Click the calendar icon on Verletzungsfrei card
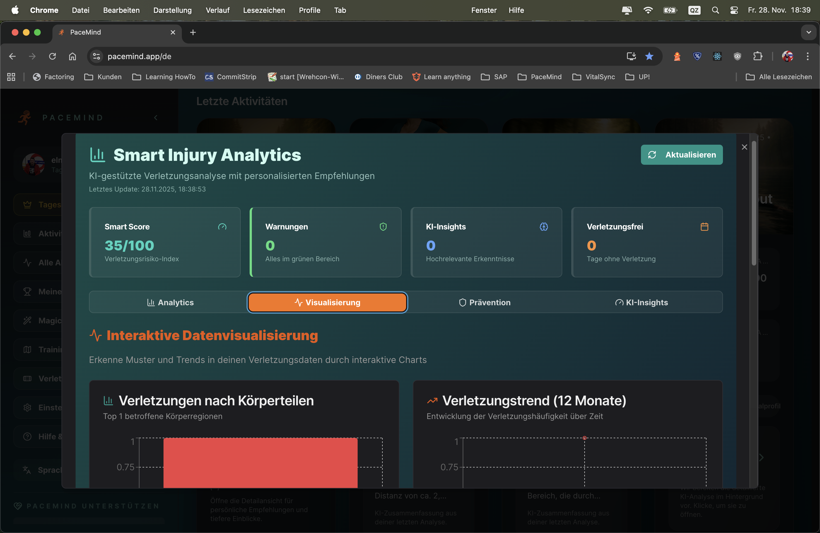This screenshot has height=533, width=820. (705, 227)
